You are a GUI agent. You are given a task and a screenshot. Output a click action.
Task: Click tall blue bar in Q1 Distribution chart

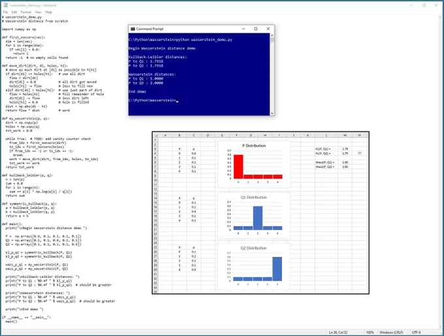click(258, 218)
